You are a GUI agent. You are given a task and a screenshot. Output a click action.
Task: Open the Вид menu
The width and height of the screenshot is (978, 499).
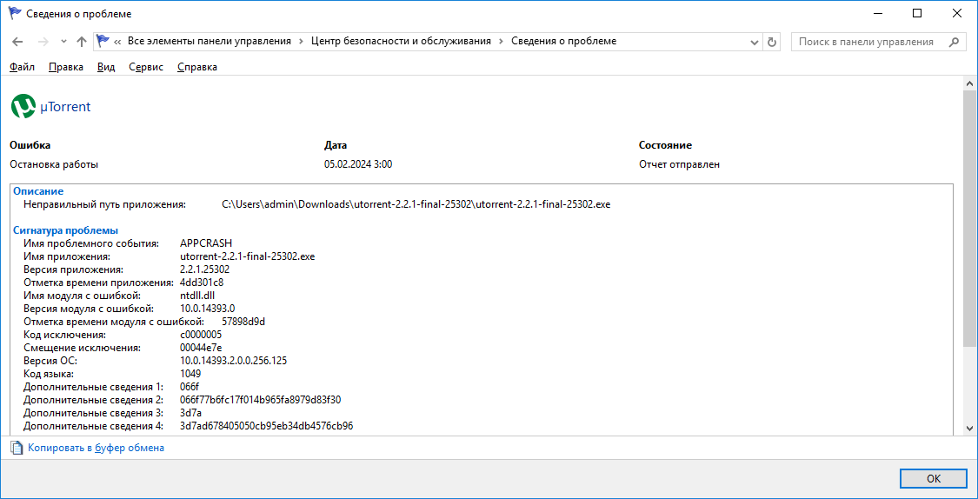(106, 67)
